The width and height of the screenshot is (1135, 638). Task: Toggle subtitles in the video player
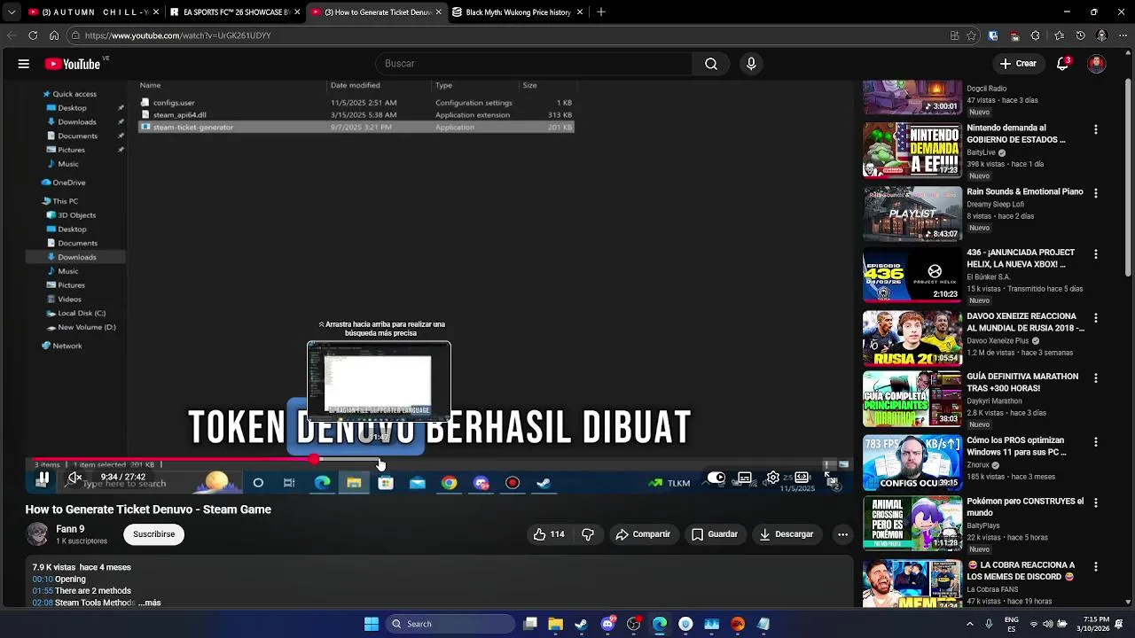click(x=745, y=478)
